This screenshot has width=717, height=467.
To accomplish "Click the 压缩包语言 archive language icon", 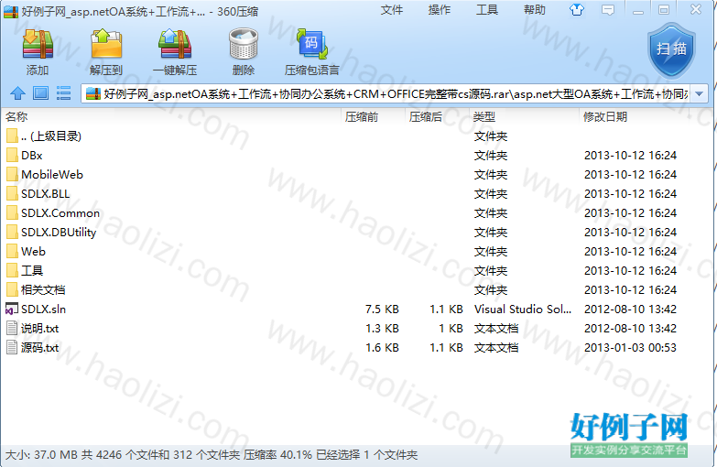I will tap(312, 44).
